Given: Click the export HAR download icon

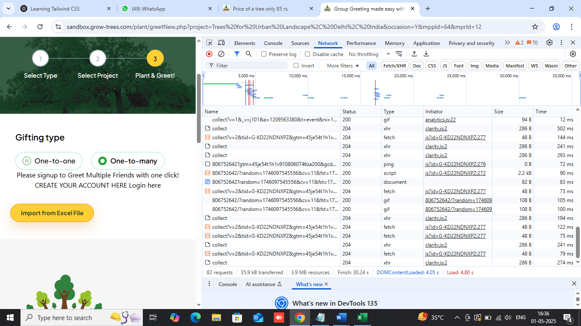Looking at the screenshot, I should tap(426, 54).
